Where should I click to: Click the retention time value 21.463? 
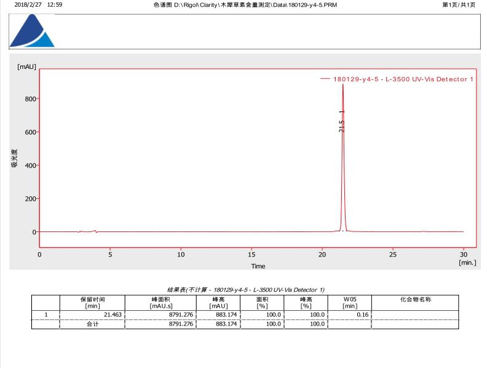pos(113,314)
